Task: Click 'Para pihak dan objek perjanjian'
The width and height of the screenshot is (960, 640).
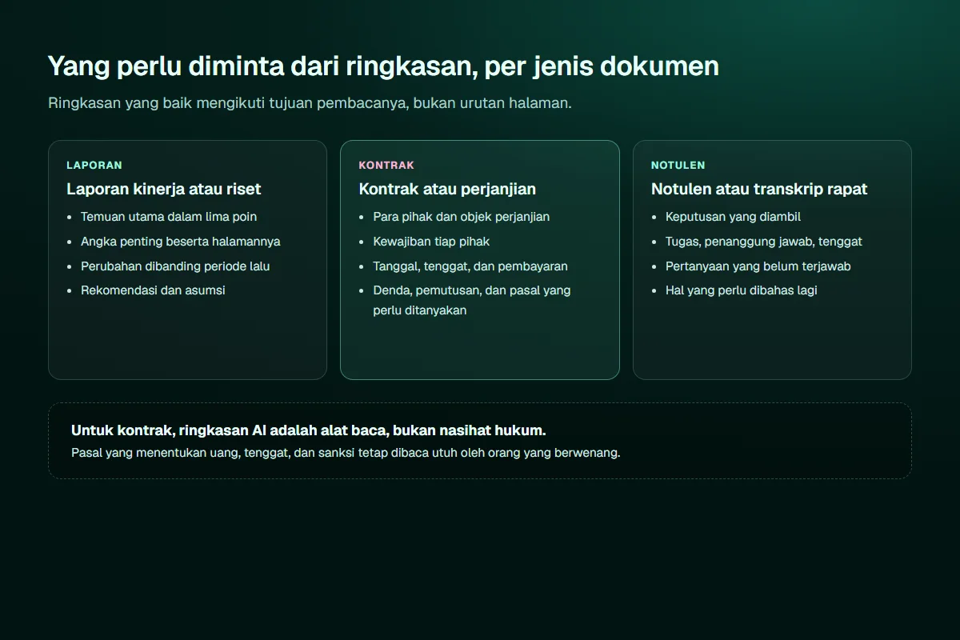Action: (462, 217)
